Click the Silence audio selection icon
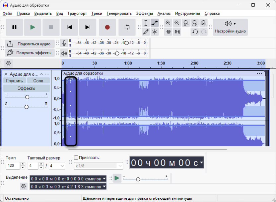This screenshot has height=202, width=276. tap(177, 32)
